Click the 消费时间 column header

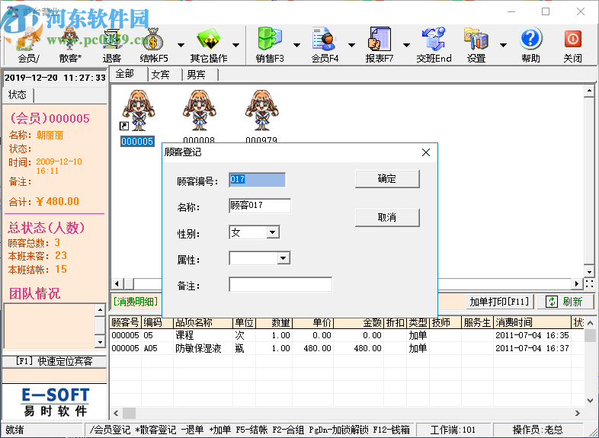(532, 323)
